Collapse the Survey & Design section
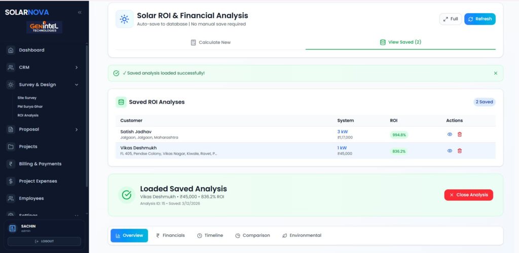This screenshot has width=519, height=253. [x=77, y=85]
